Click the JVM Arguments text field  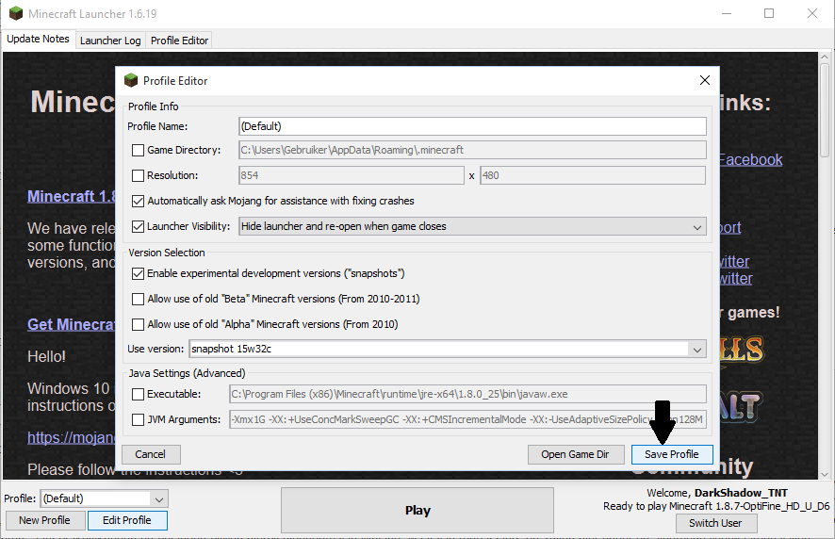click(x=467, y=419)
